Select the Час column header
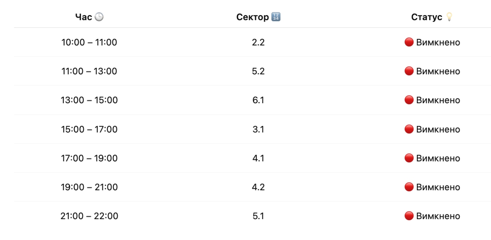This screenshot has height=240, width=491. (x=84, y=17)
